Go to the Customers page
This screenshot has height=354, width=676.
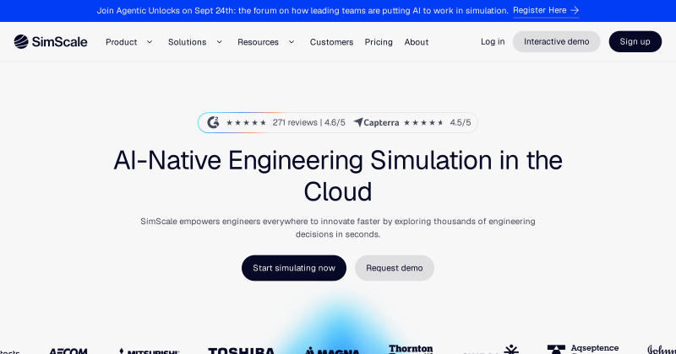331,42
